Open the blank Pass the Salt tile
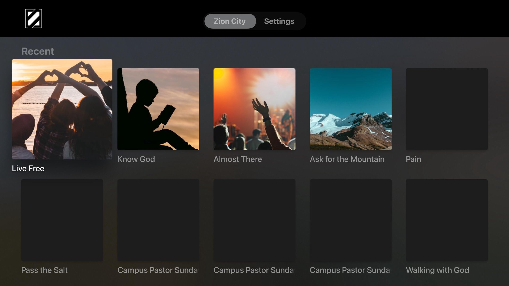 coord(62,220)
